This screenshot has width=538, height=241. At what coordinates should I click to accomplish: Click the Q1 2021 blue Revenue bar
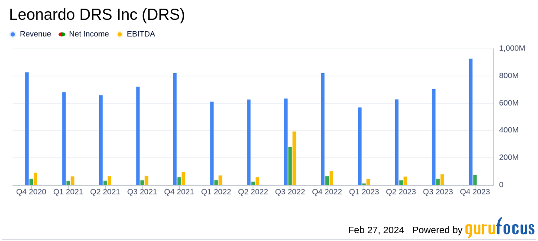tap(64, 138)
